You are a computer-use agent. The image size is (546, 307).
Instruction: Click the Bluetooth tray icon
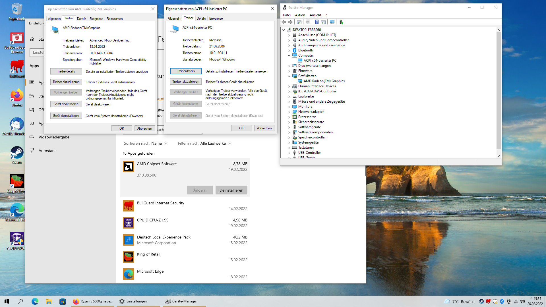[x=502, y=301]
